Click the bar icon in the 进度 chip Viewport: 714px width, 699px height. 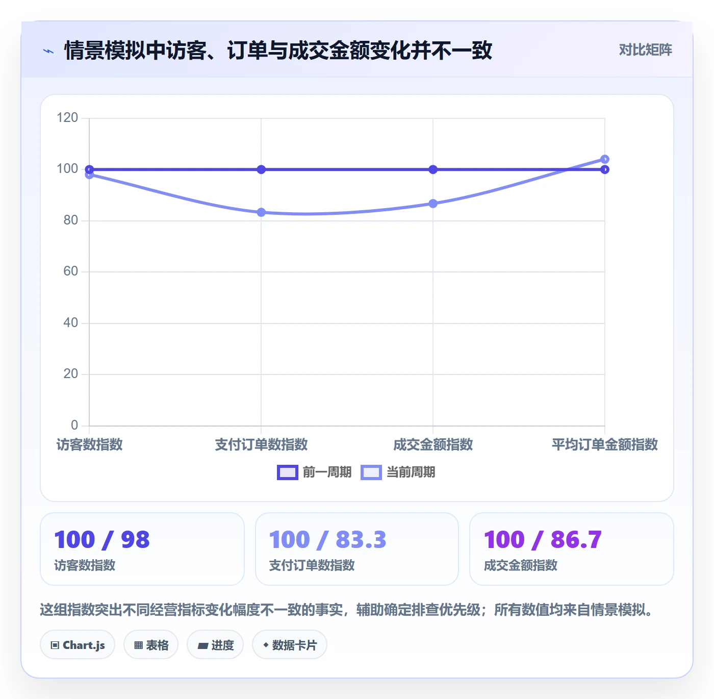[203, 646]
